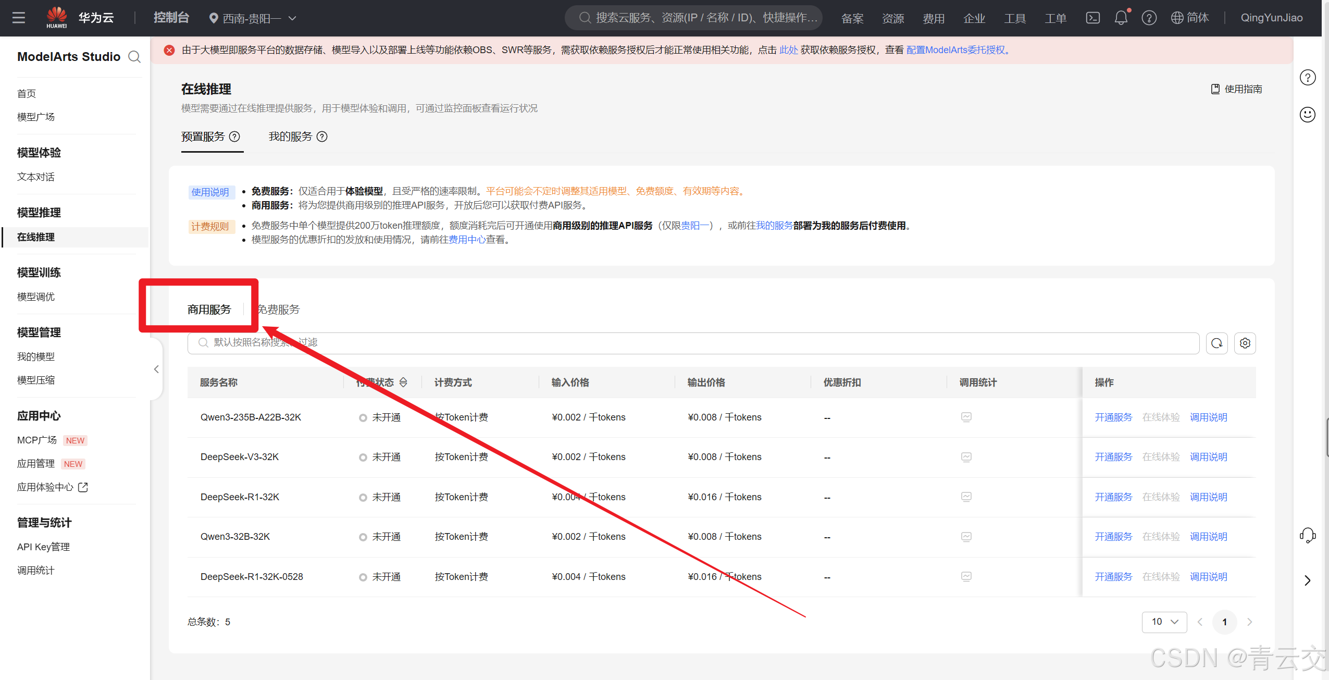Switch to 我的服务 tab

[x=290, y=137]
